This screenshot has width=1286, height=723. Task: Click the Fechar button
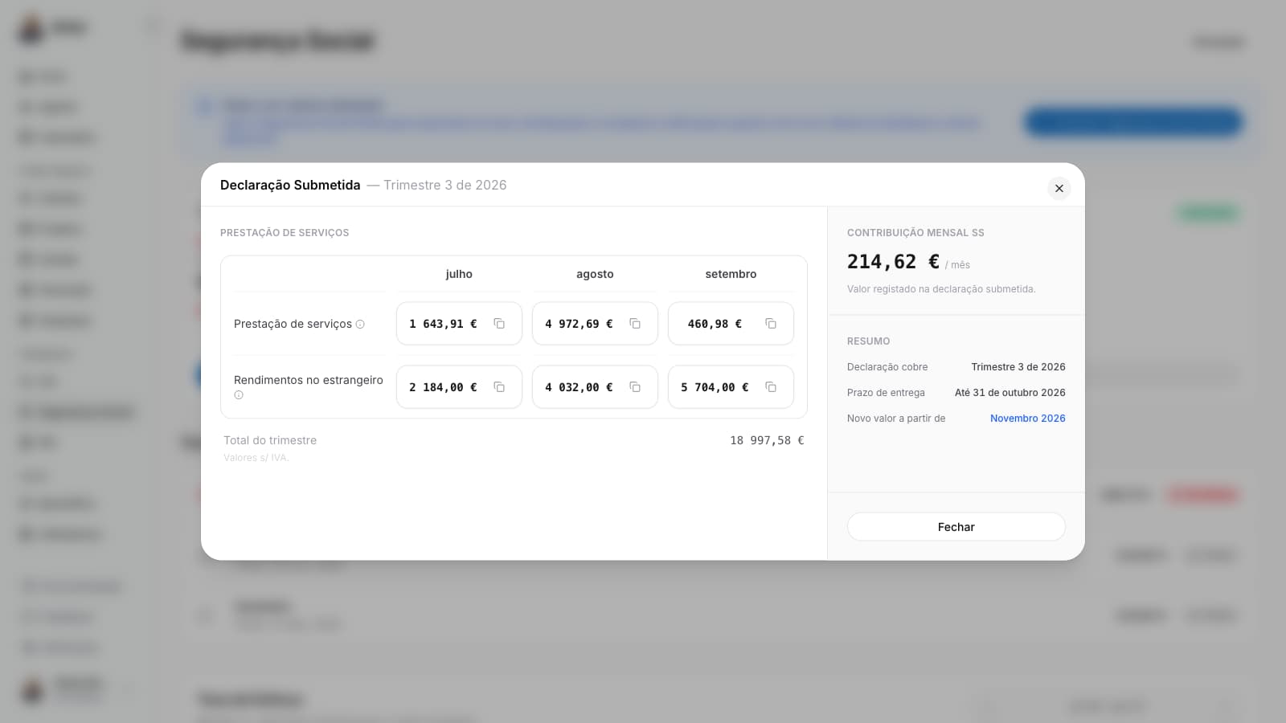pos(956,527)
